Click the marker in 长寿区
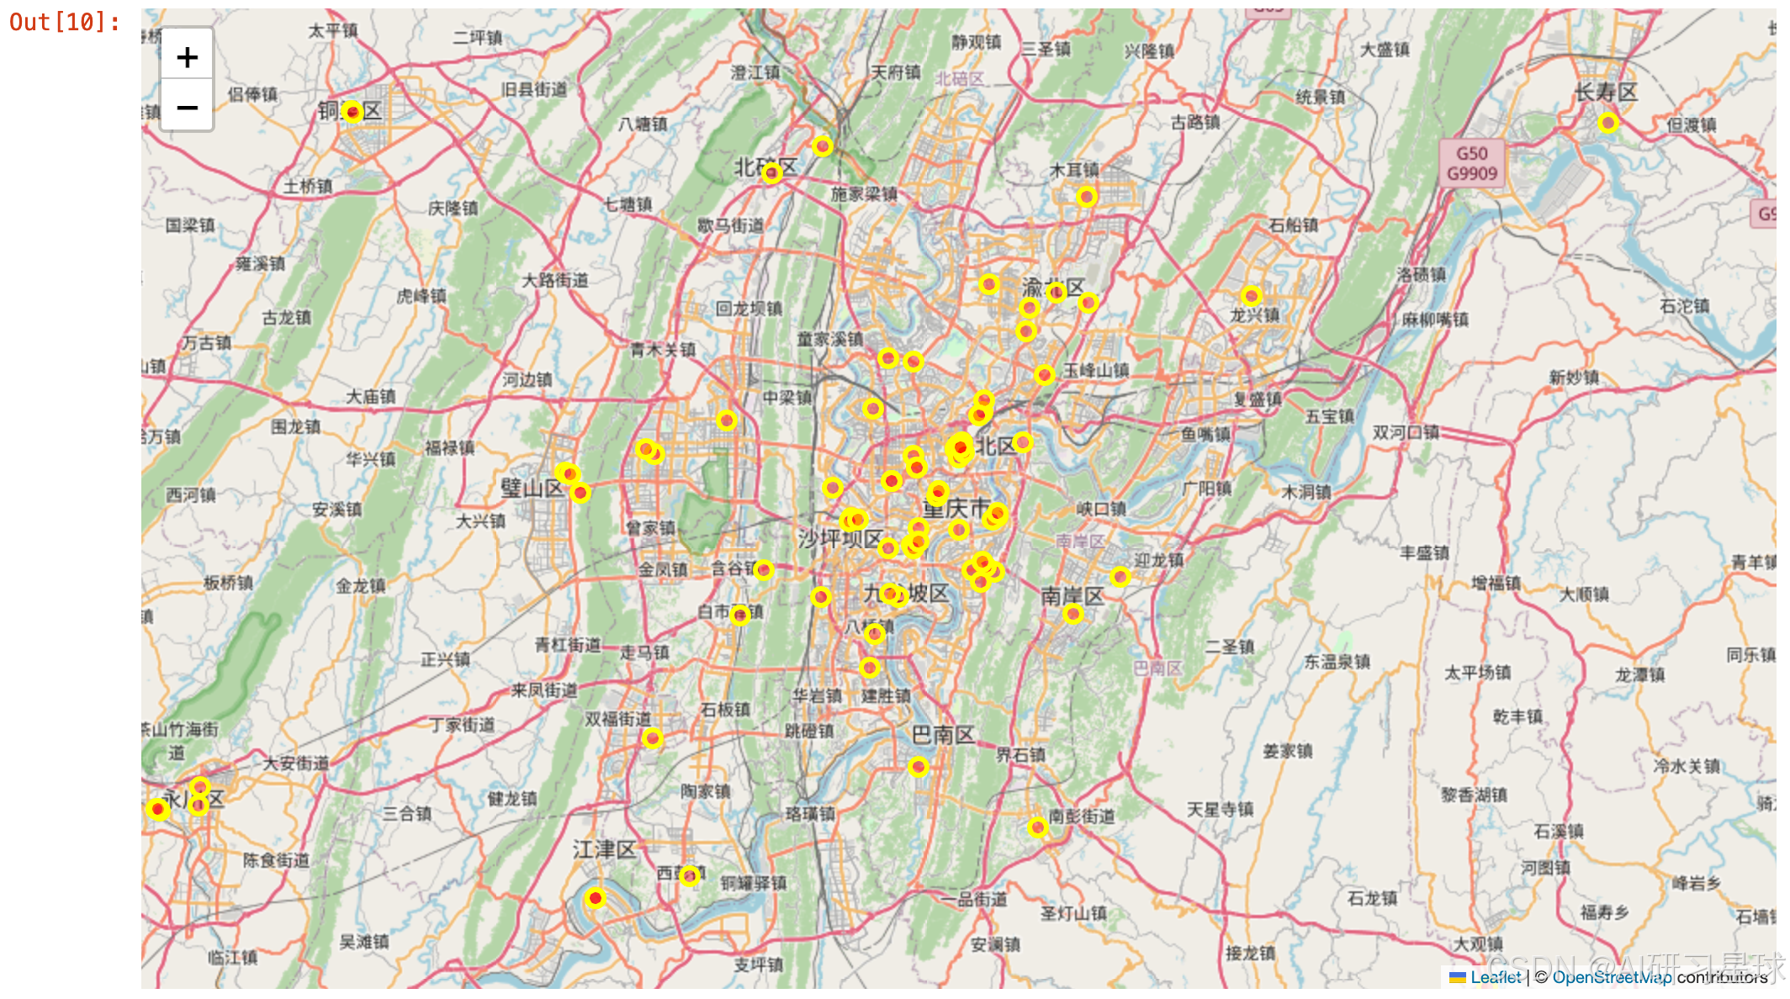Viewport: 1790px width, 999px height. click(x=1608, y=124)
